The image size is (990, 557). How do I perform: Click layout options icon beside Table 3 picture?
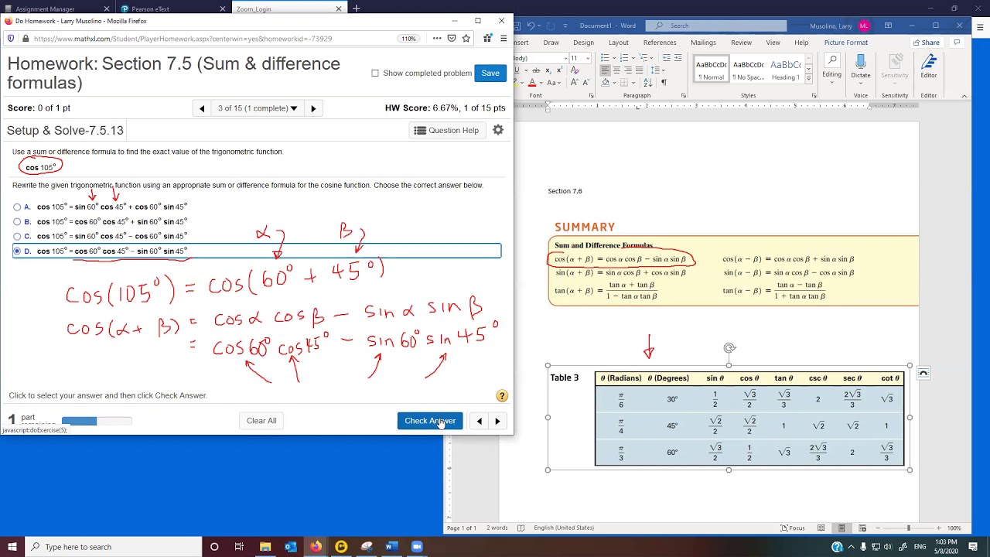923,373
